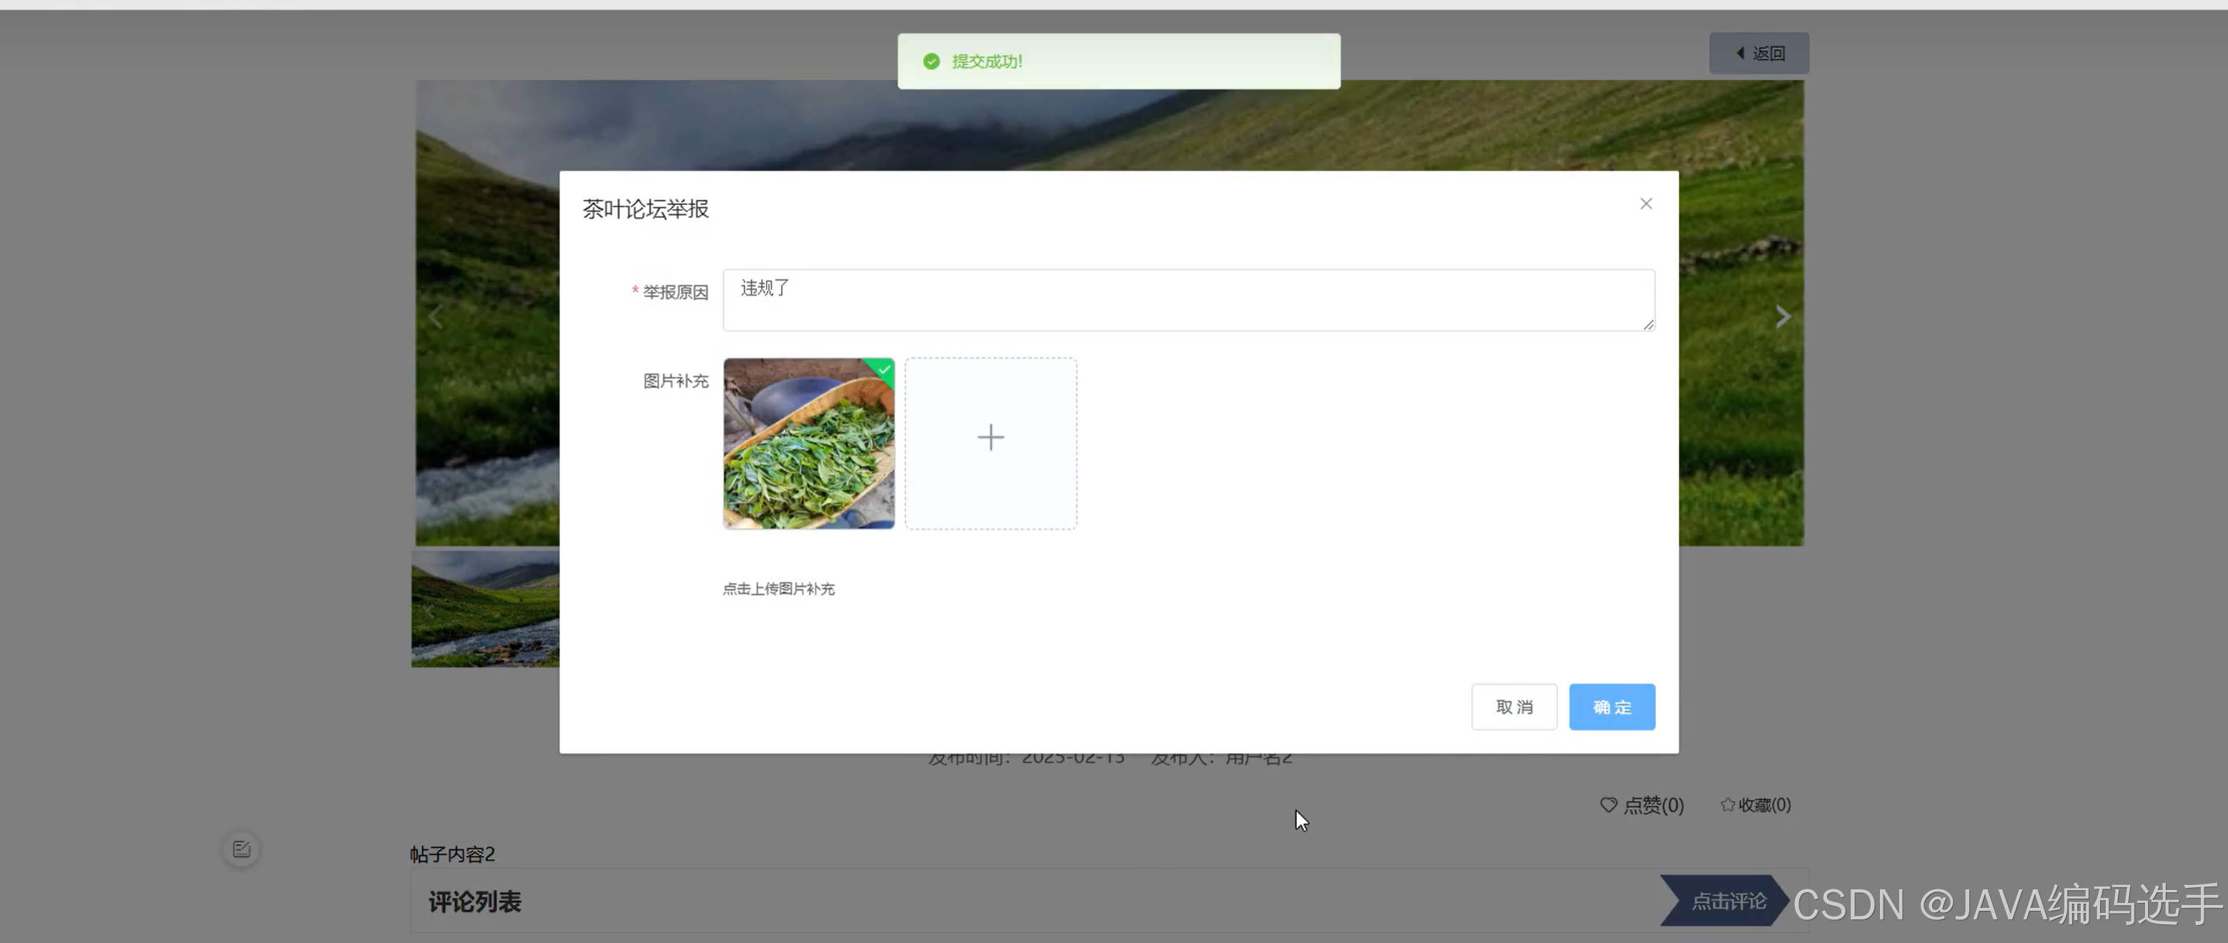2228x943 pixels.
Task: Click the heart icon next to 点赞(0)
Action: (x=1608, y=804)
